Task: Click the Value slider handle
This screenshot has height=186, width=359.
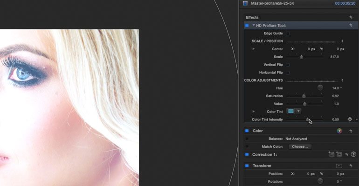Action: tap(305, 104)
